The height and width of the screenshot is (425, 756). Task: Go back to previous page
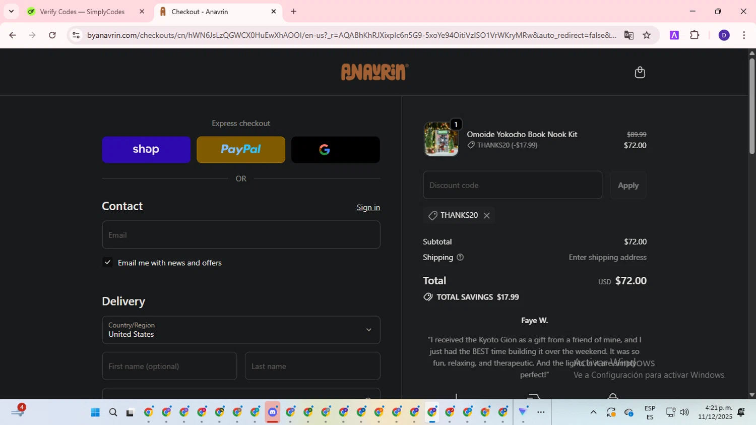click(13, 35)
